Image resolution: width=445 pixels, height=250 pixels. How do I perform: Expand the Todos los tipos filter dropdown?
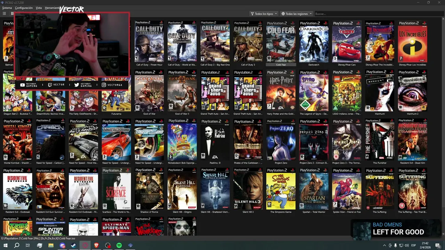click(x=264, y=14)
